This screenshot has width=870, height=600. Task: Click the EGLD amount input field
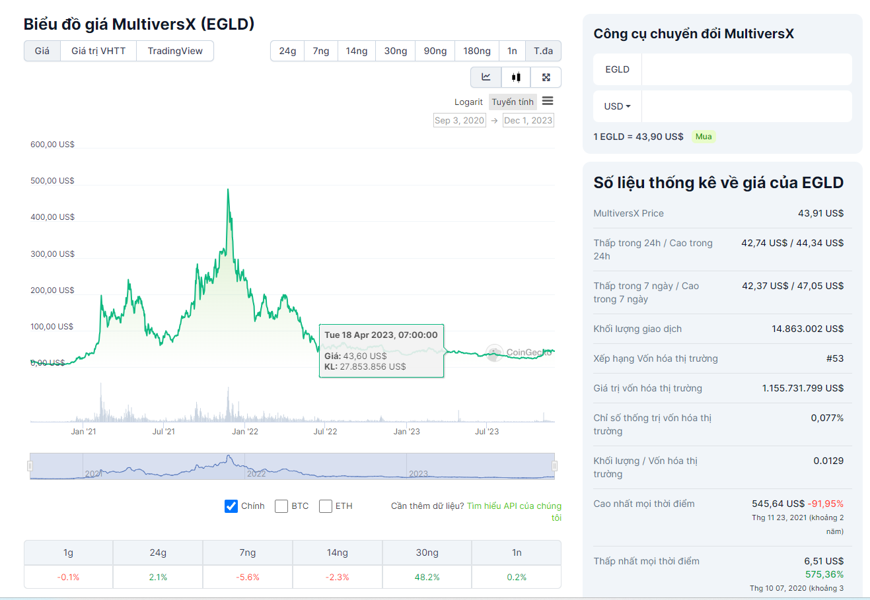coord(746,69)
